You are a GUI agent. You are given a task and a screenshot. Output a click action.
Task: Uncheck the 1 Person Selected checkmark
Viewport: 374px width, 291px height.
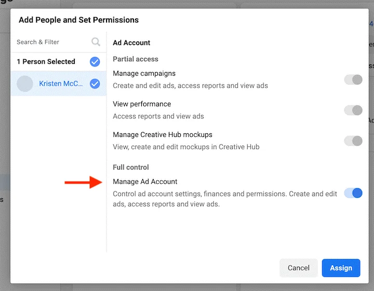pyautogui.click(x=95, y=62)
